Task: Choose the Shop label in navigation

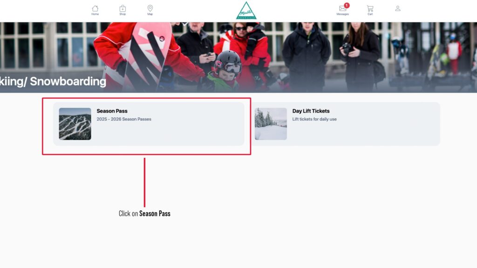Action: [123, 14]
